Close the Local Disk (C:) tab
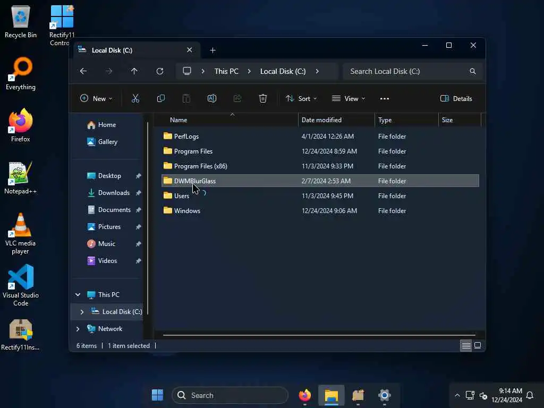Image resolution: width=544 pixels, height=408 pixels. click(190, 50)
